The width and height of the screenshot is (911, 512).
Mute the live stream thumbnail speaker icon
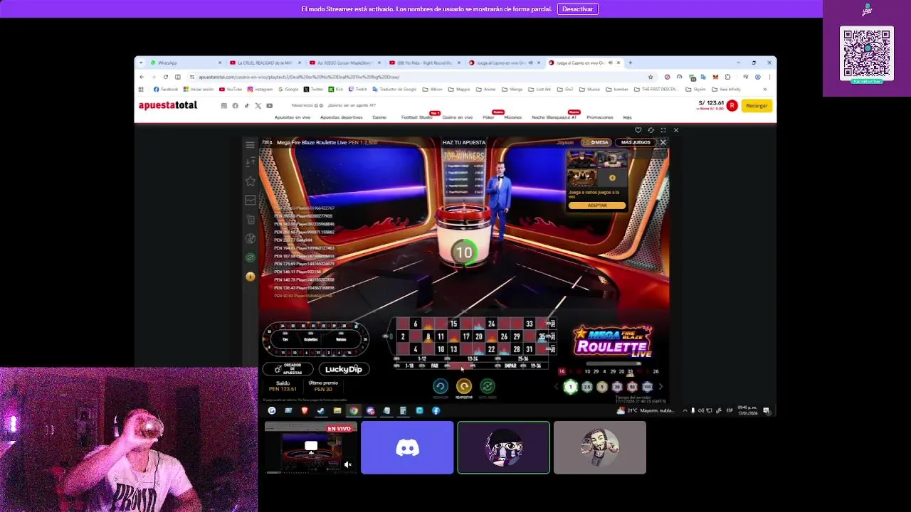point(347,464)
